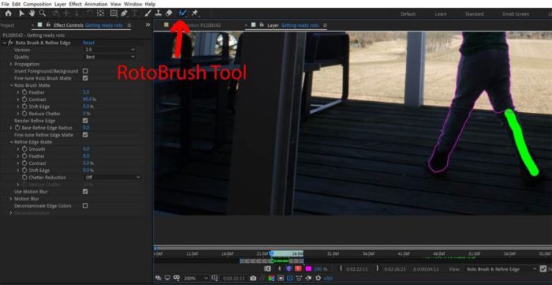This screenshot has height=285, width=552.
Task: Select the Clone Stamp tool
Action: tap(159, 13)
